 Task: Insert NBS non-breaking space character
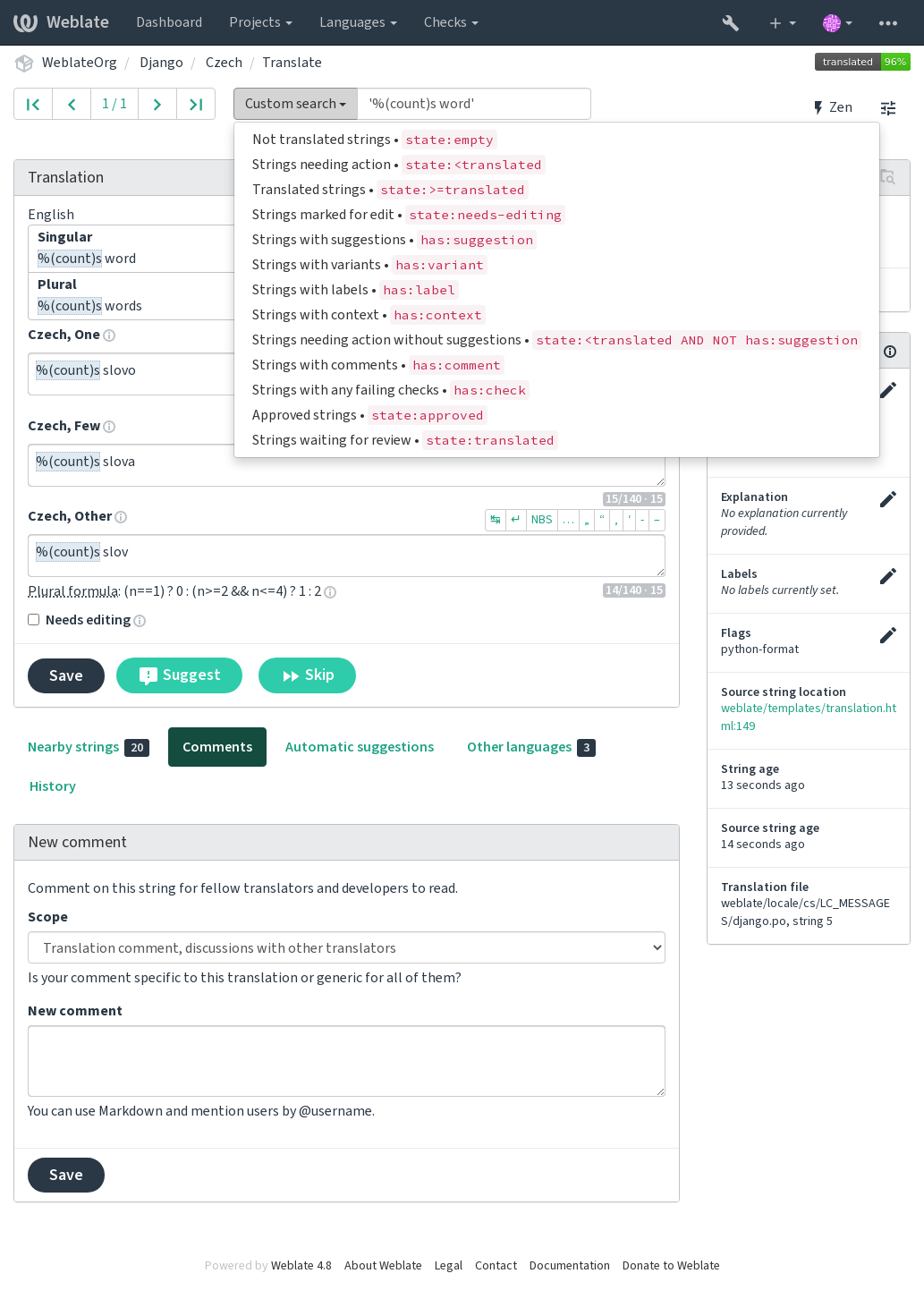point(541,520)
